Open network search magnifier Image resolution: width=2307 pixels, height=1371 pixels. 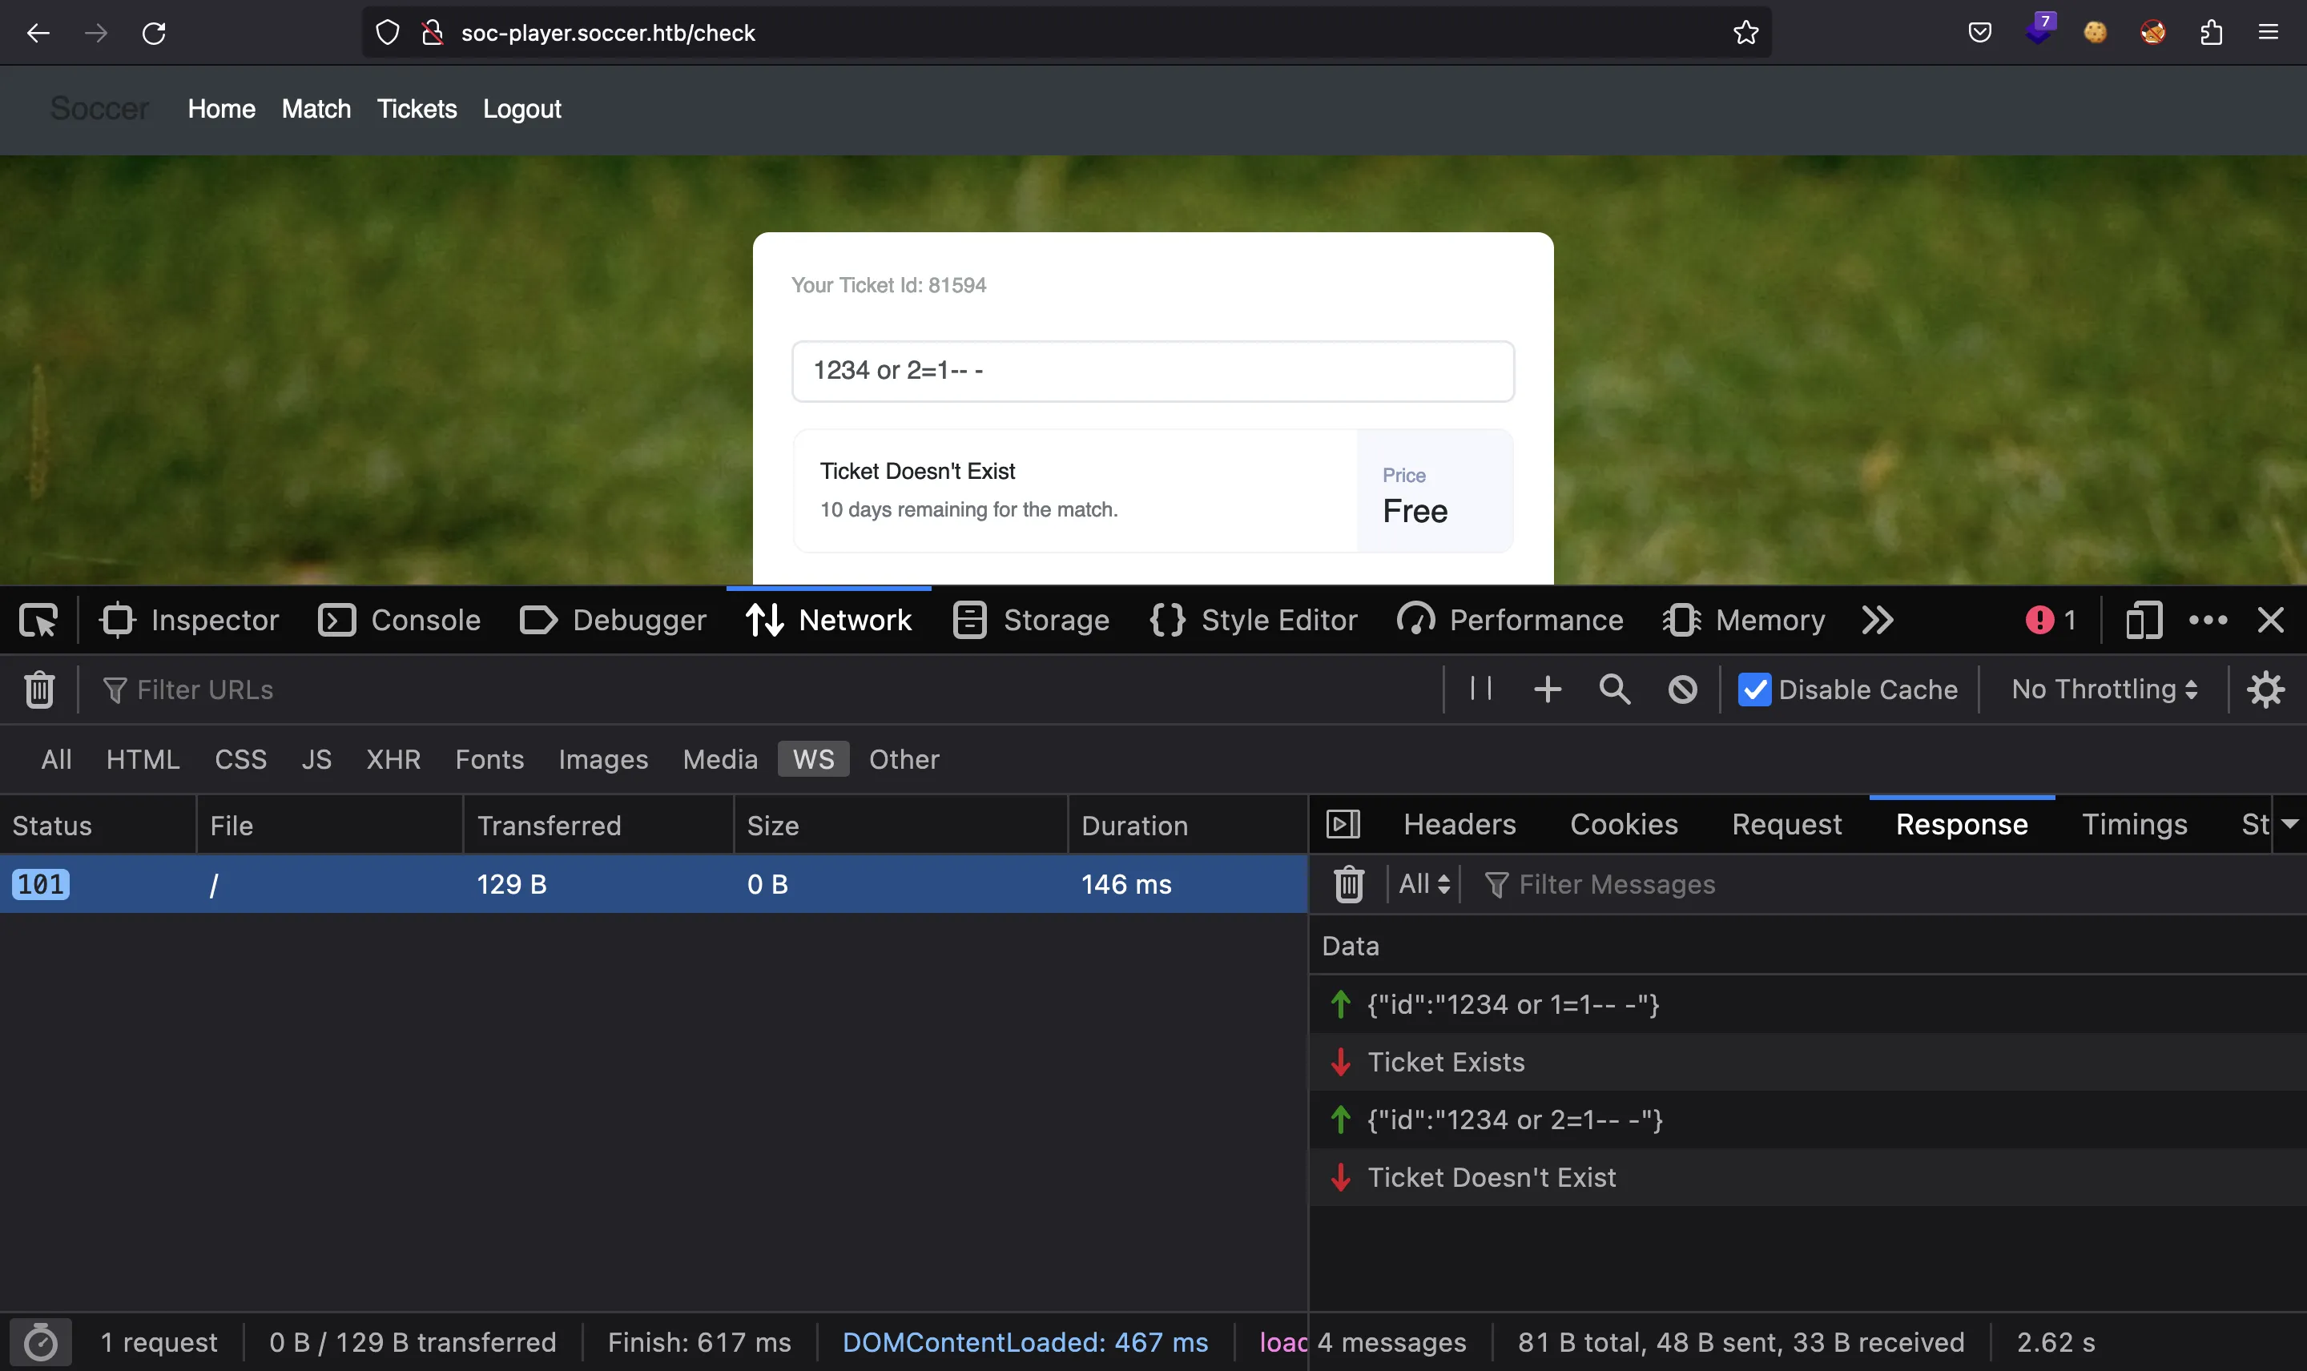coord(1614,690)
